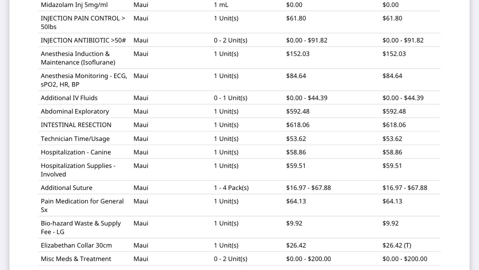479x270 pixels.
Task: Click the Additional IV Fluids item
Action: (69, 98)
